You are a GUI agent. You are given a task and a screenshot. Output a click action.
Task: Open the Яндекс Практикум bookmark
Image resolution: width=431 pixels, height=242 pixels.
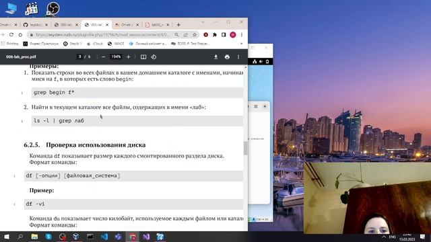coord(41,44)
